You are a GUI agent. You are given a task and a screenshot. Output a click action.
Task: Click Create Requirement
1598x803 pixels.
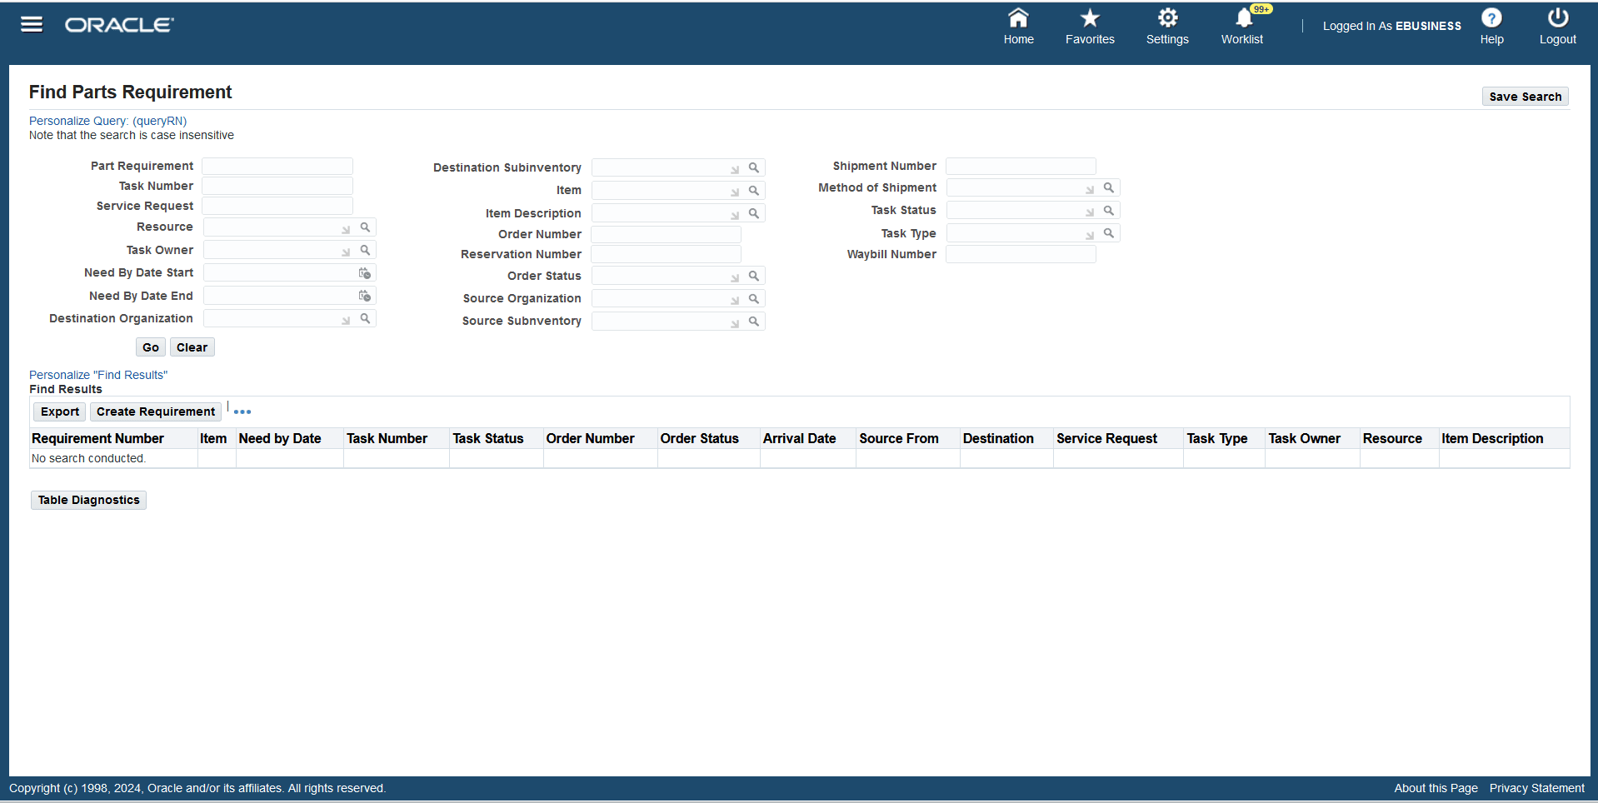pyautogui.click(x=155, y=411)
